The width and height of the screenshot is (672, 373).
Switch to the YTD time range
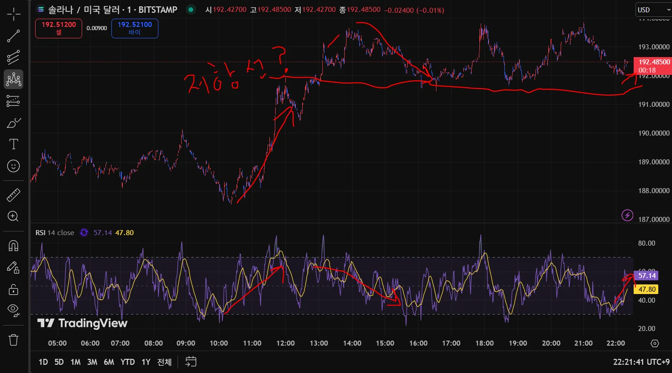click(128, 362)
